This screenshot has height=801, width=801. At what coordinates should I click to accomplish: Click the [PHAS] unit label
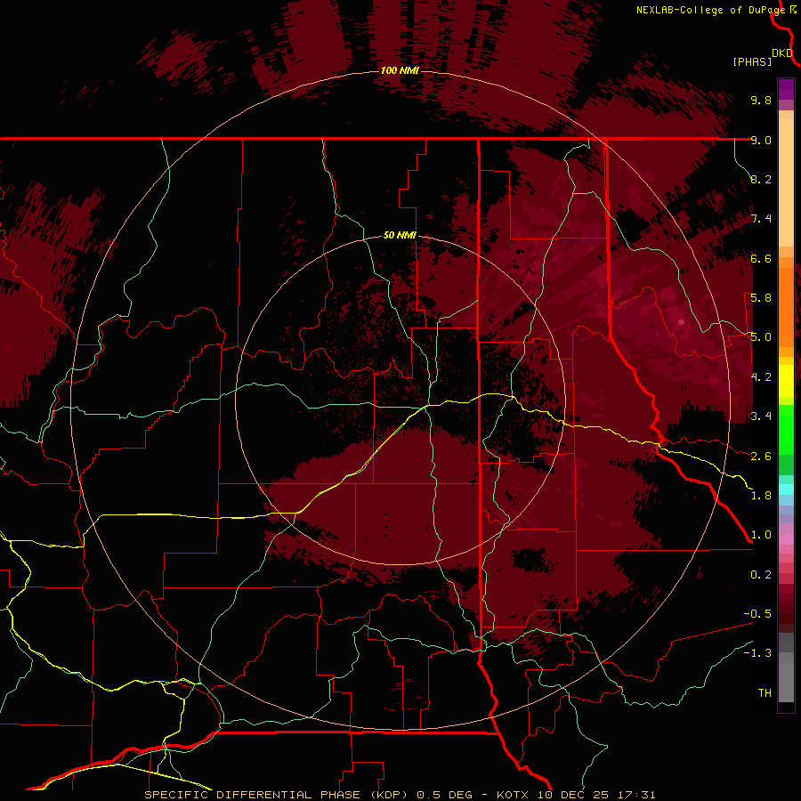click(x=752, y=61)
